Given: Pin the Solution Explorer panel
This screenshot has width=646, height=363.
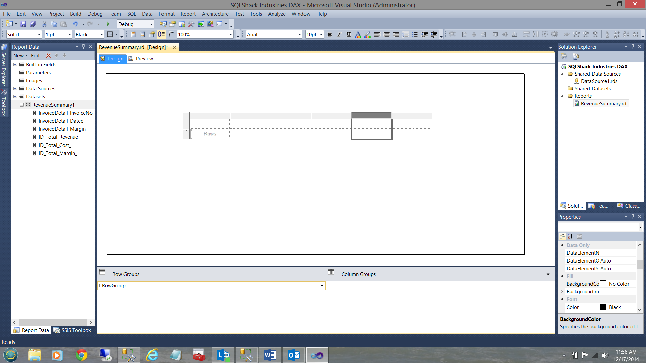Looking at the screenshot, I should tap(633, 47).
